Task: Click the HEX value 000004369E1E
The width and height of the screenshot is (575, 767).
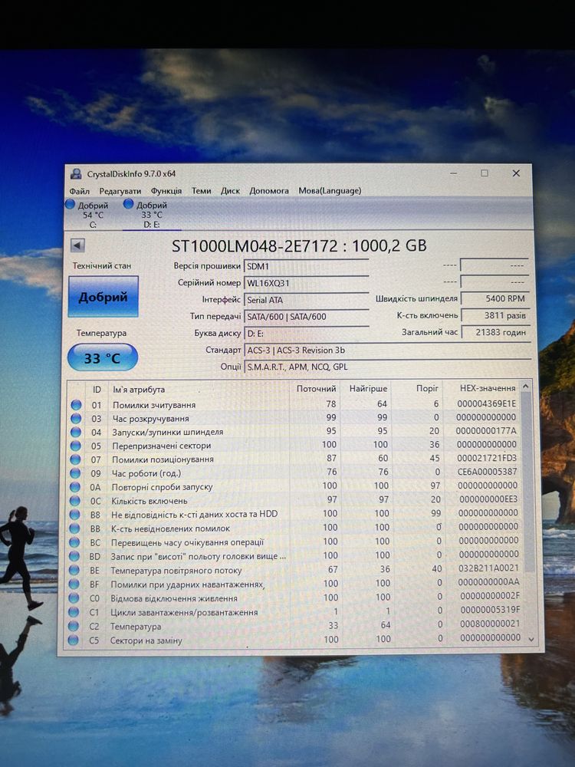Action: coord(487,403)
